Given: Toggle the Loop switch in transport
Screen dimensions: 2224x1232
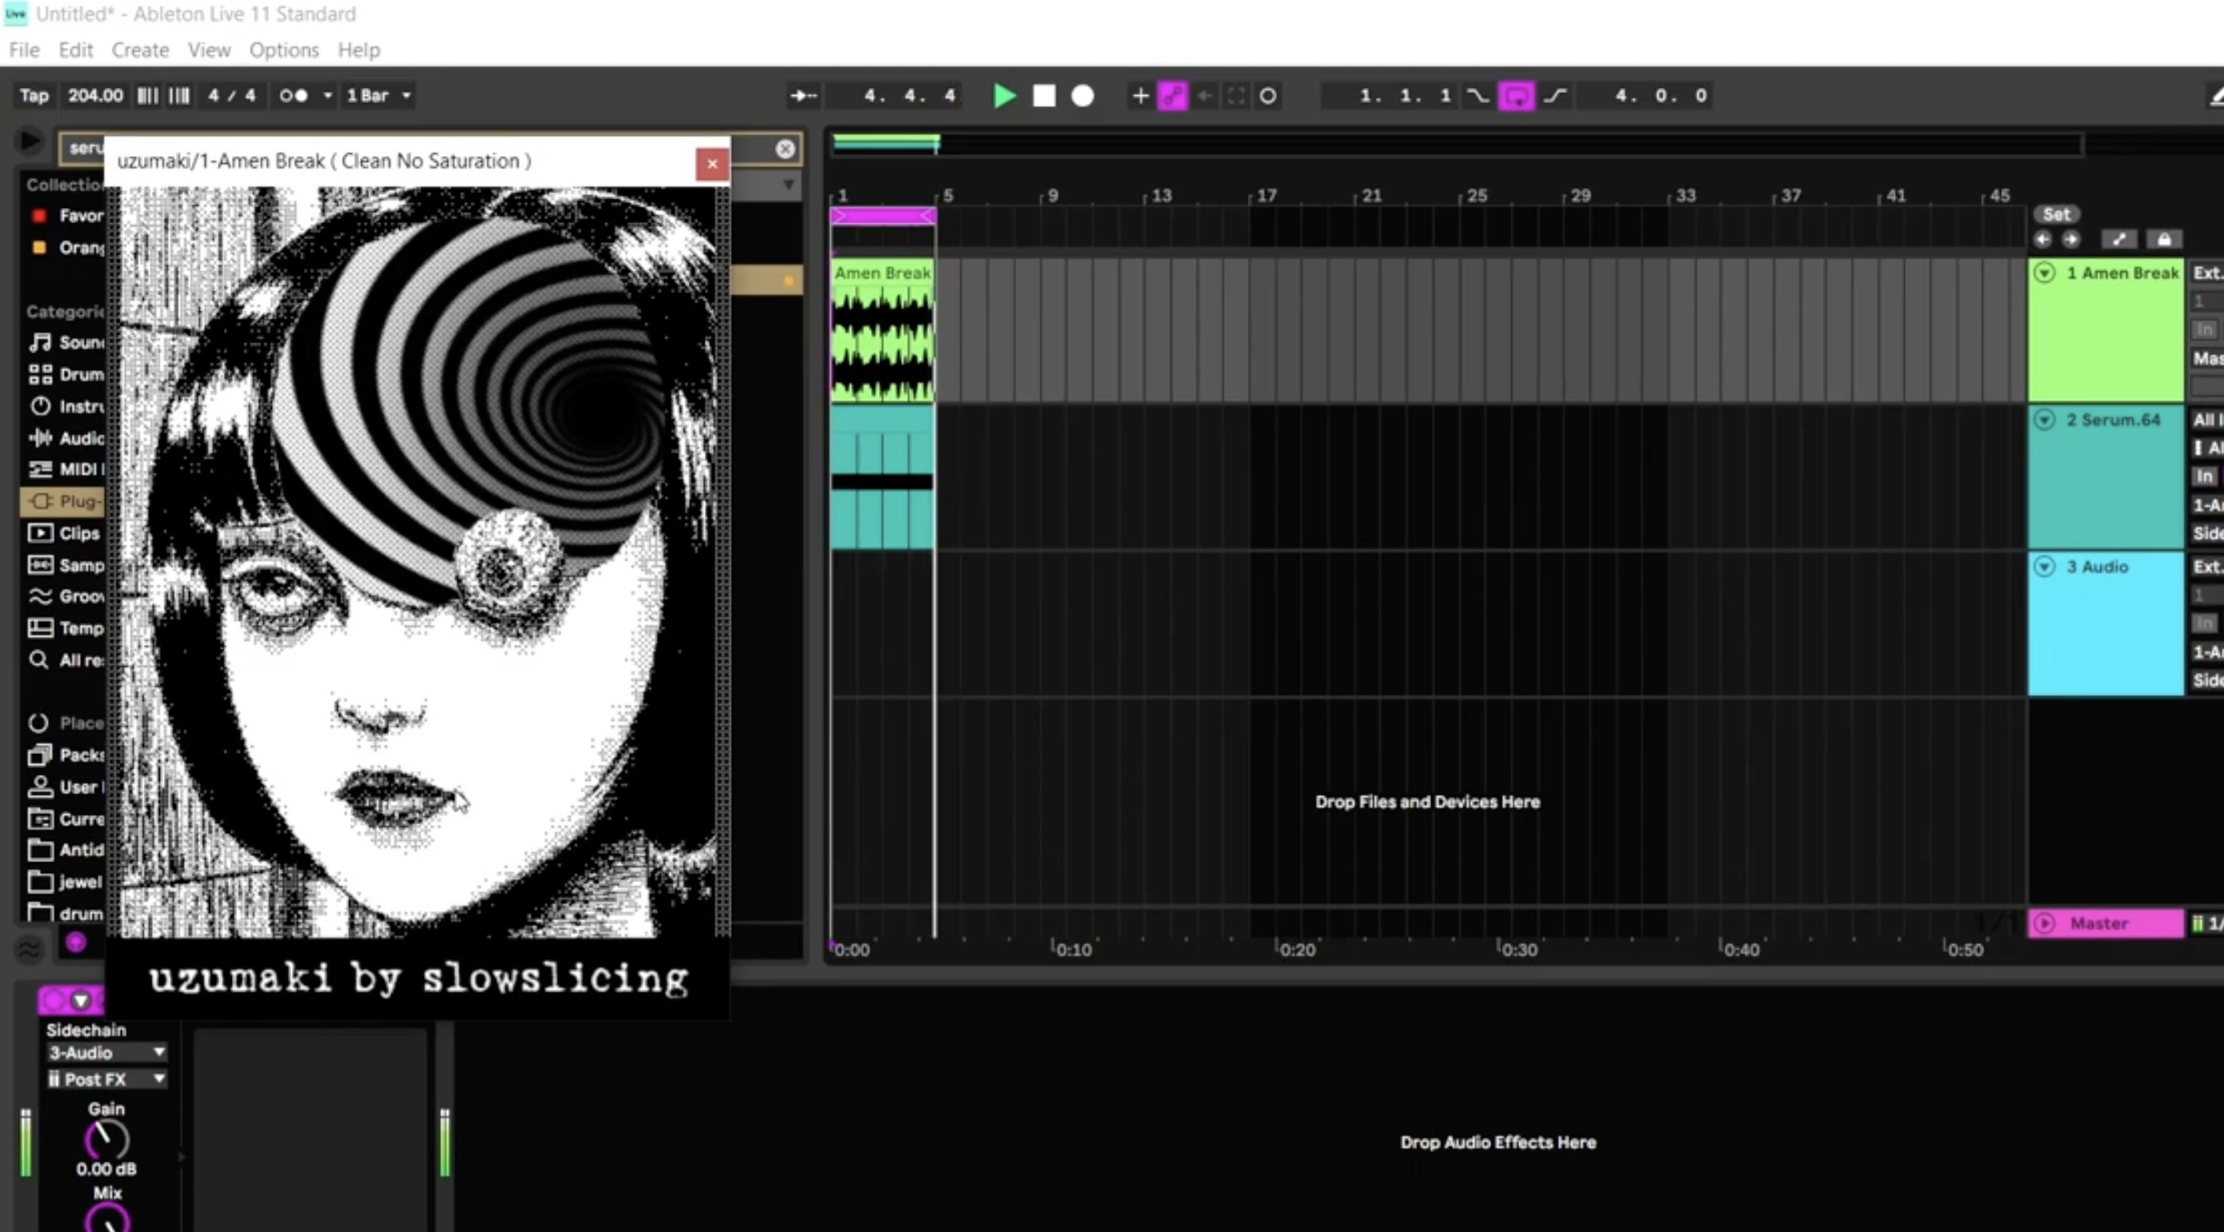Looking at the screenshot, I should pyautogui.click(x=1516, y=96).
